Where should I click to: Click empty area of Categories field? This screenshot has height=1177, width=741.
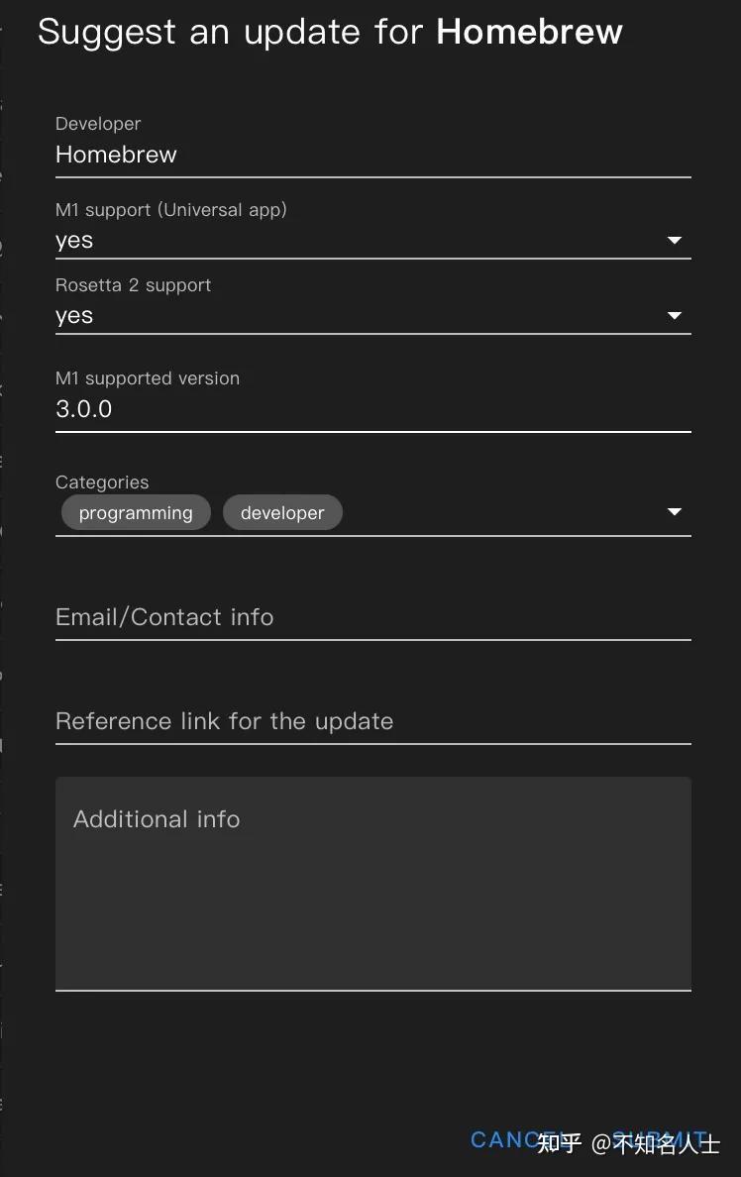click(x=495, y=513)
